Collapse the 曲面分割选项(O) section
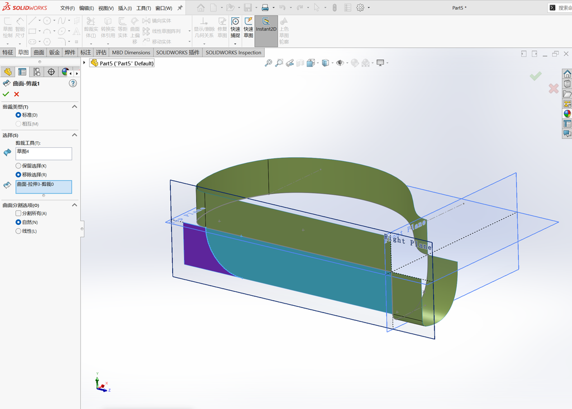Image resolution: width=572 pixels, height=409 pixels. click(x=74, y=205)
